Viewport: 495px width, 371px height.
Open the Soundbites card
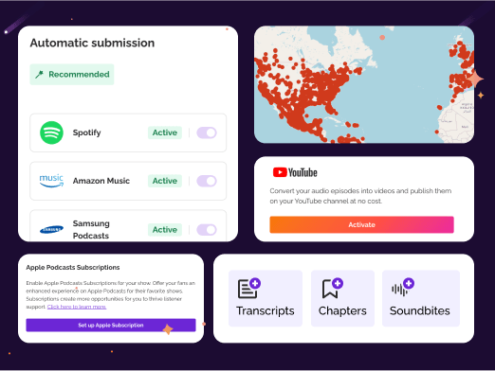pos(421,298)
